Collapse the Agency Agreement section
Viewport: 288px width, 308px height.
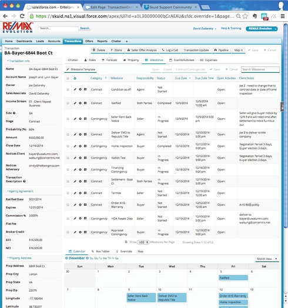point(20,191)
